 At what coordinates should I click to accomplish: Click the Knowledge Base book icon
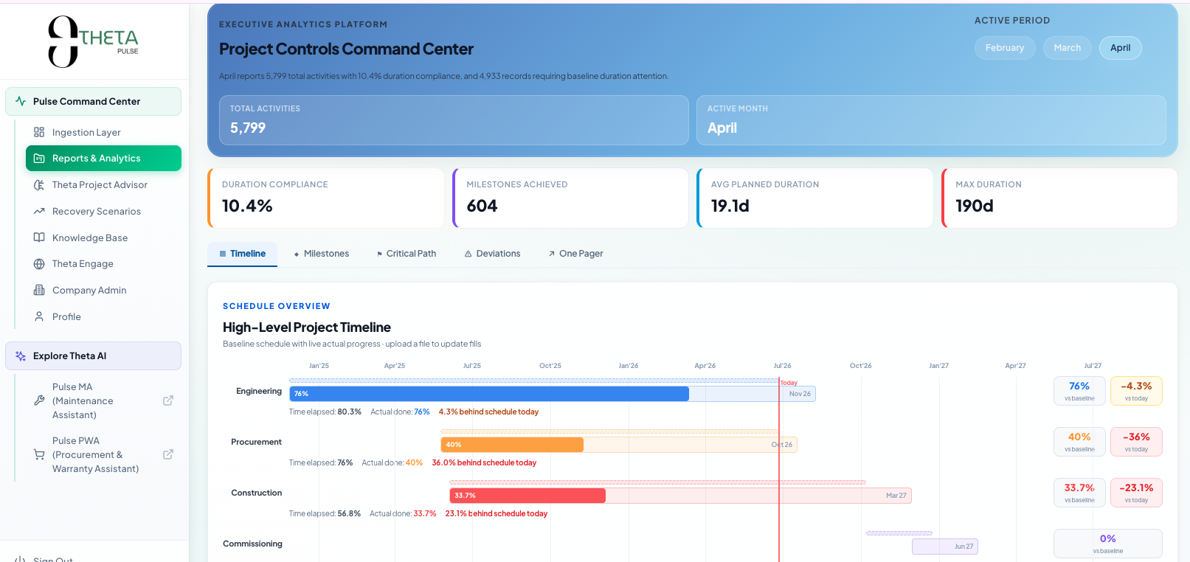pyautogui.click(x=39, y=237)
